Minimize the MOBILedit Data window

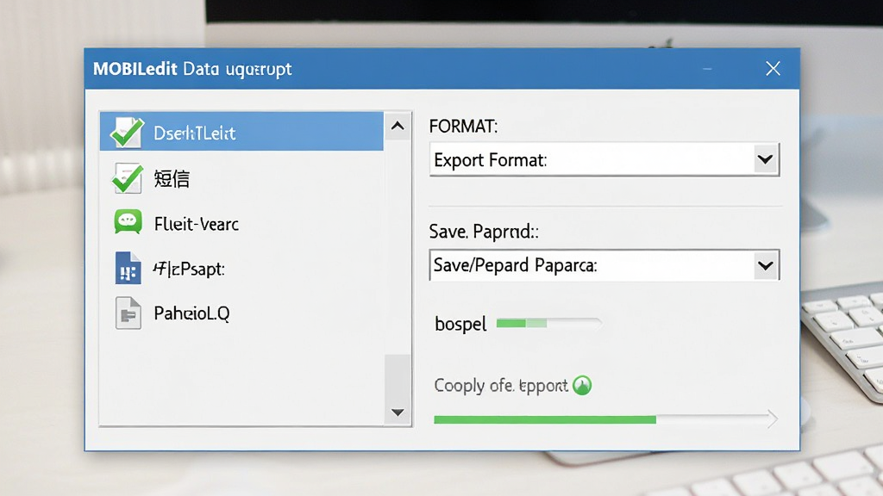(707, 69)
